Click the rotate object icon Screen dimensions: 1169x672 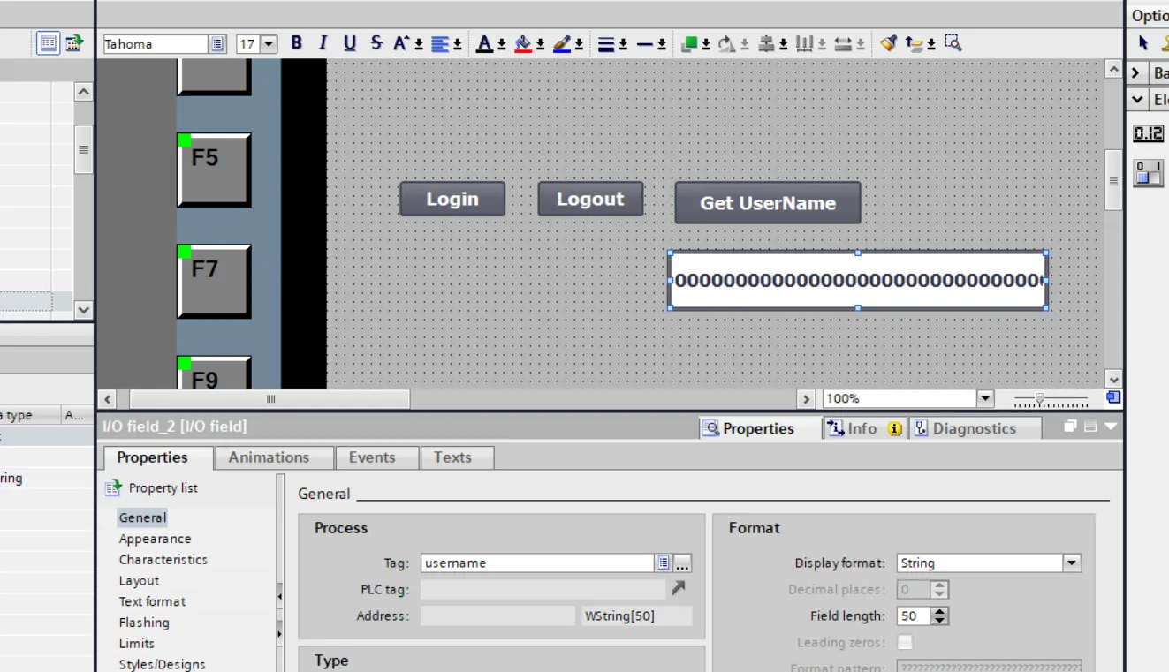(727, 43)
